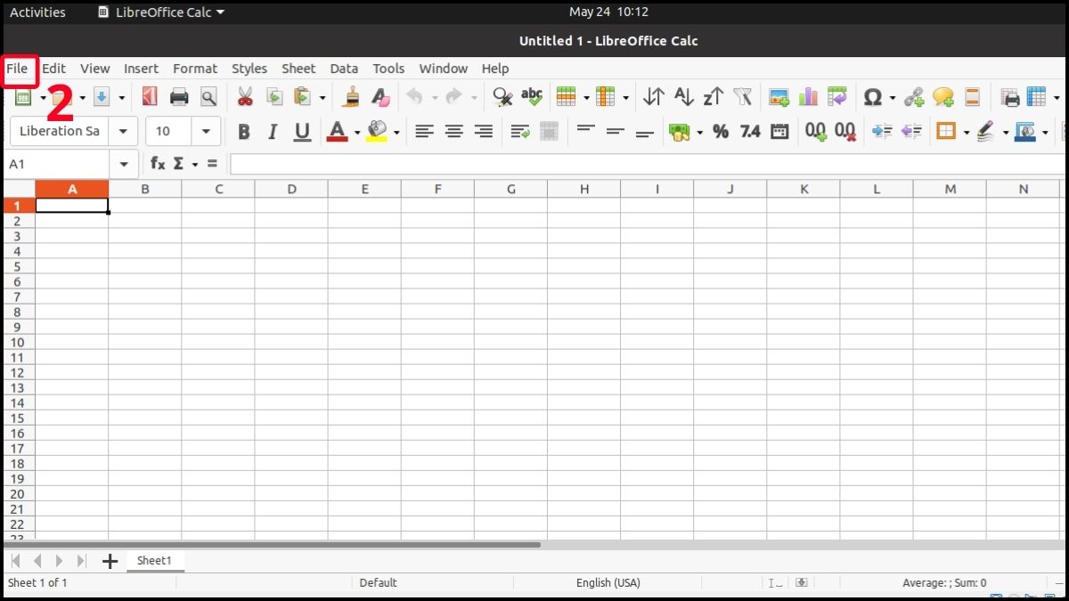Format as Number 7.4 icon

click(750, 132)
